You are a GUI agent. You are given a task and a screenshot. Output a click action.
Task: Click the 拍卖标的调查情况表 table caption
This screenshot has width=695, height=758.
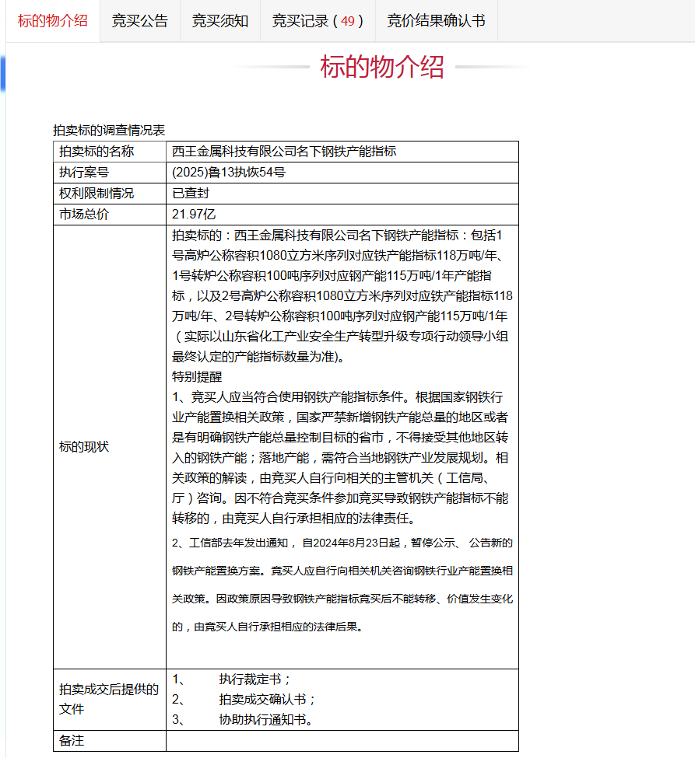click(109, 130)
